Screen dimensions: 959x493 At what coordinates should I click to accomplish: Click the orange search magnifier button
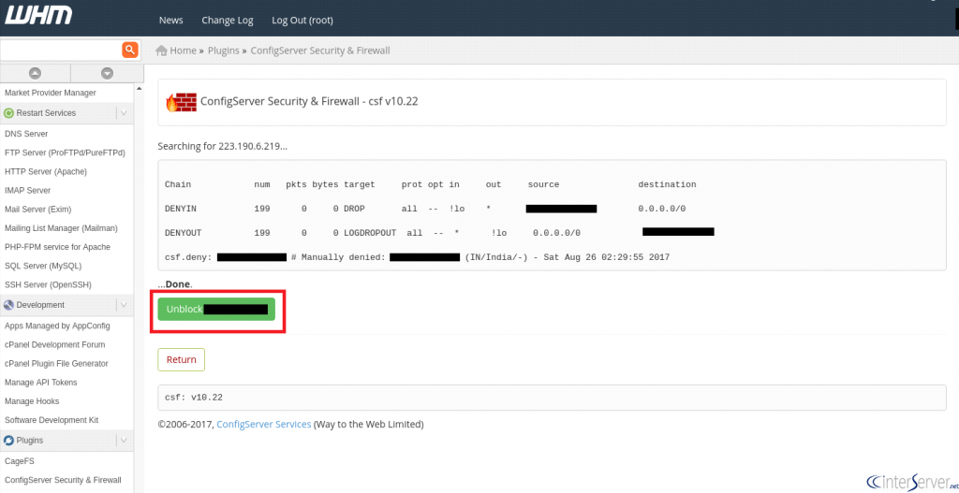[x=130, y=51]
